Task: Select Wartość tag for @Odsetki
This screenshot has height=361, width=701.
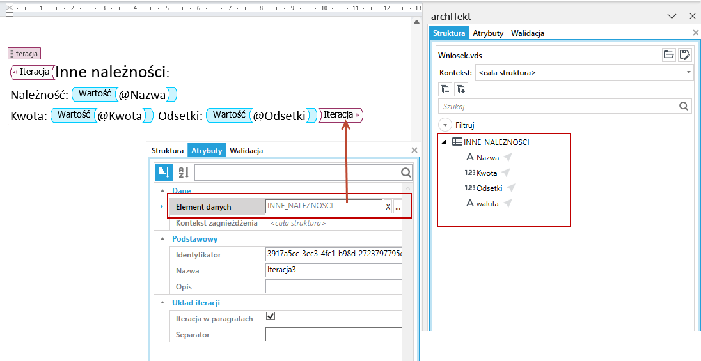Action: pyautogui.click(x=228, y=115)
